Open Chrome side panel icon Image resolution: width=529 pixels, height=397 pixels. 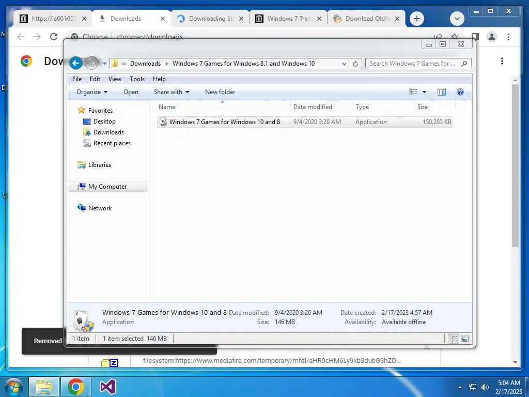pos(475,37)
